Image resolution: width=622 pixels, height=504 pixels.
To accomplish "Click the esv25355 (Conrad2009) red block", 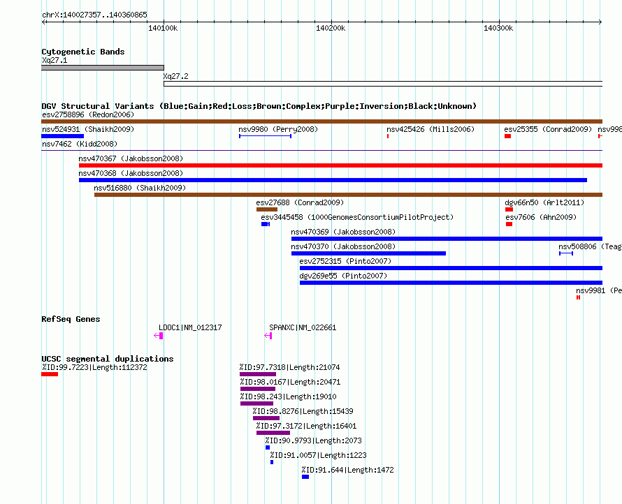I will [507, 136].
